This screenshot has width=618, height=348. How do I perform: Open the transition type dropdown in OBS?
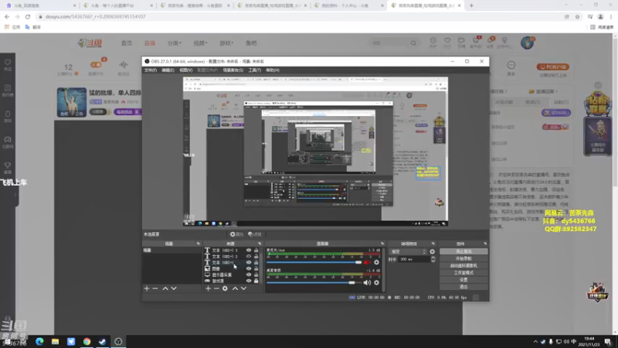coord(409,252)
